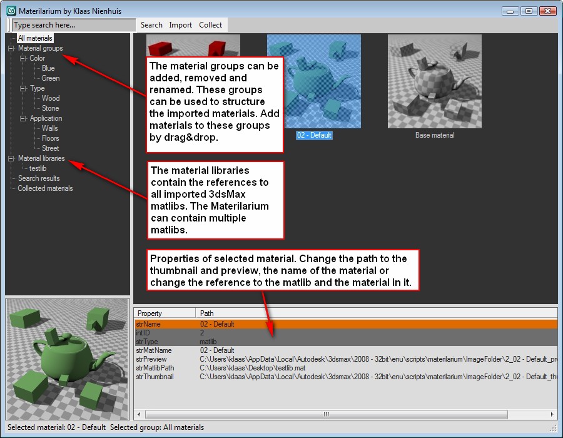The image size is (563, 438).
Task: Select the strThumbnail property row
Action: 346,377
